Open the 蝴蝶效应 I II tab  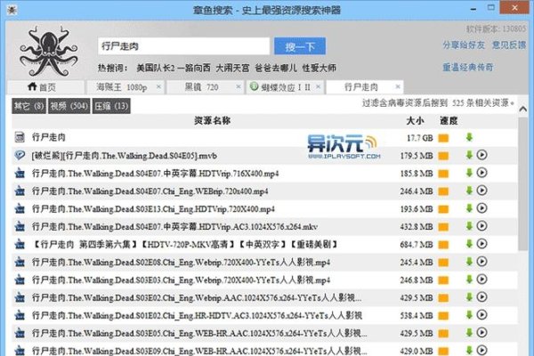pyautogui.click(x=286, y=87)
